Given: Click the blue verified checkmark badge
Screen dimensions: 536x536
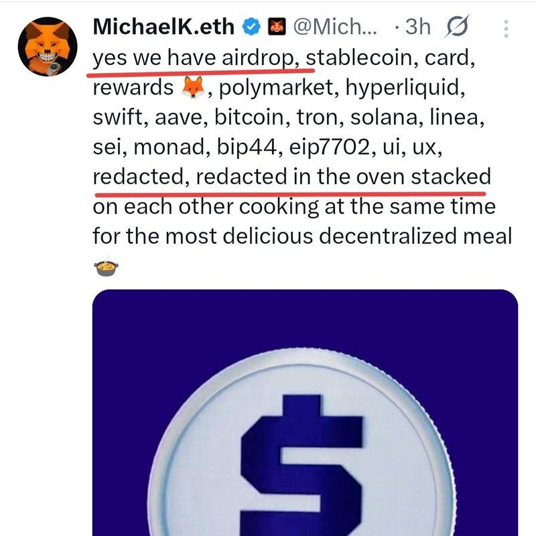Looking at the screenshot, I should [x=251, y=27].
